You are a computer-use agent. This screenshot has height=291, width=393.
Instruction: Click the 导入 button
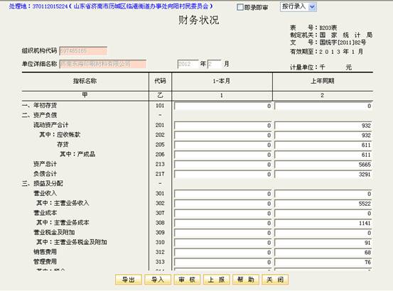pyautogui.click(x=158, y=280)
